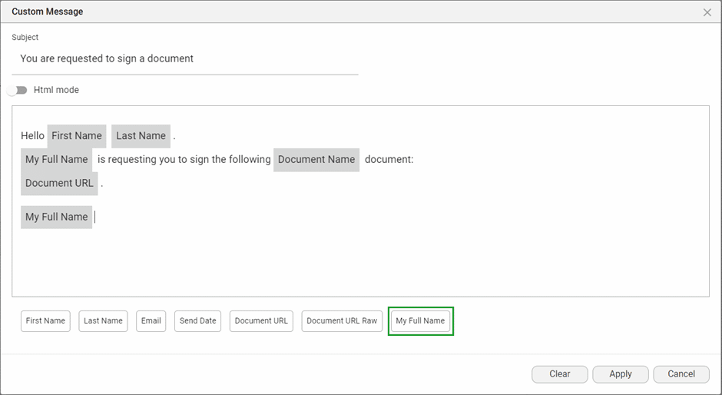Insert Last Name placeholder from bottom button row

coord(103,321)
